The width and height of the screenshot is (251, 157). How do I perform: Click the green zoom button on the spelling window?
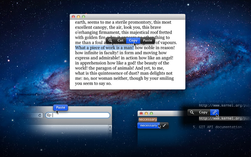[151, 113]
